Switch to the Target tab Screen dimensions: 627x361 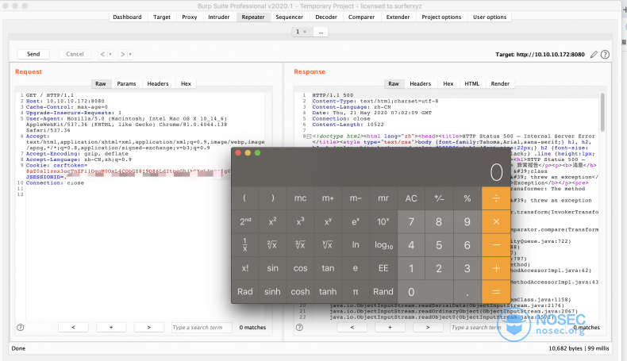click(162, 17)
